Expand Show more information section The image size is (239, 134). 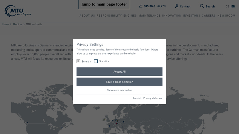(119, 90)
